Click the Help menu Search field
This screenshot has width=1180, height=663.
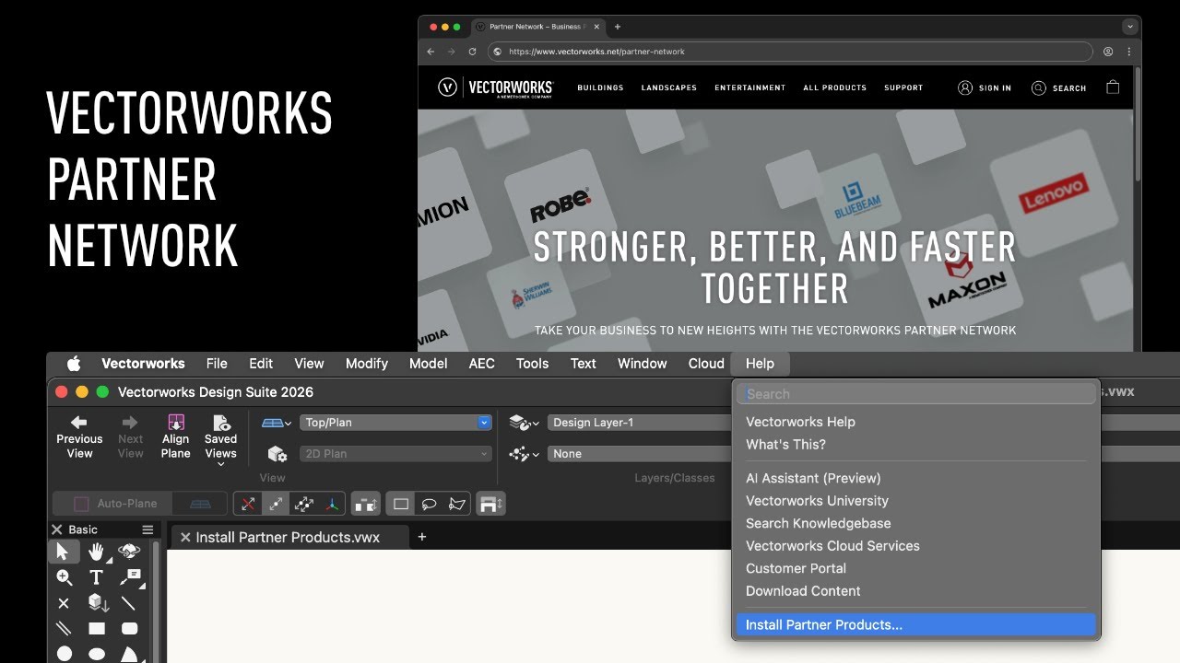click(x=916, y=394)
